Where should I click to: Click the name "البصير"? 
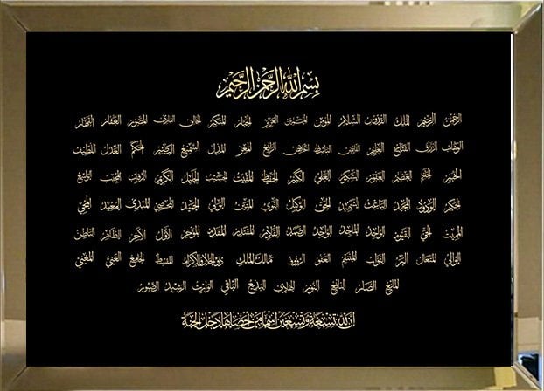tap(164, 149)
